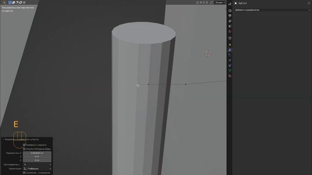Toggle the flip normals checkbox

coord(24,145)
